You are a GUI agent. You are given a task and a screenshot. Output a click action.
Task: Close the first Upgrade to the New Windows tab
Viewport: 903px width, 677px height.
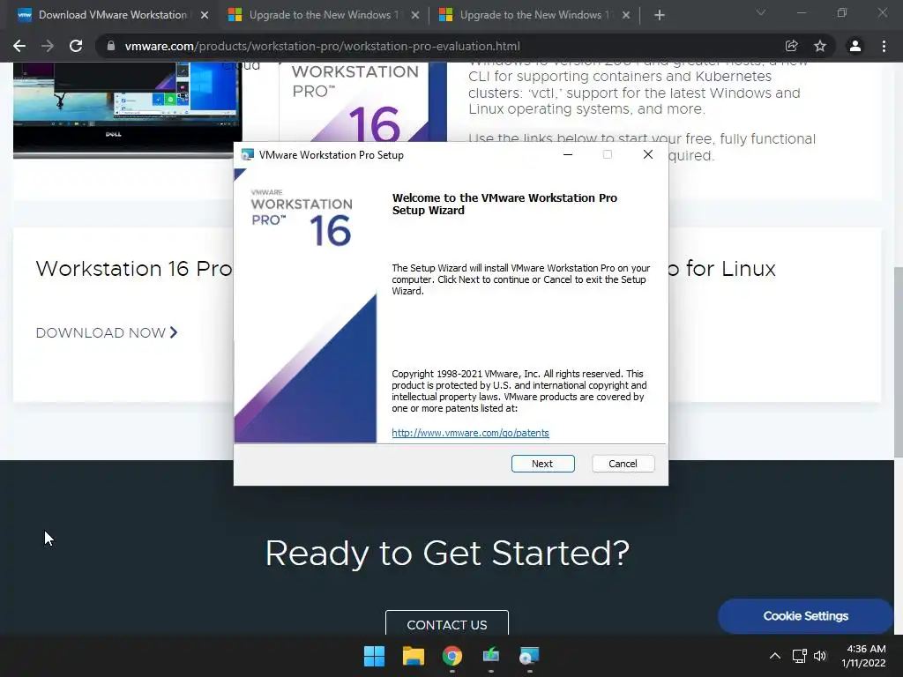tap(415, 16)
